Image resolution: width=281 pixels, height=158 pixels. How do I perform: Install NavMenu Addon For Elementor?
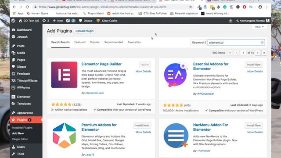coord(254,126)
